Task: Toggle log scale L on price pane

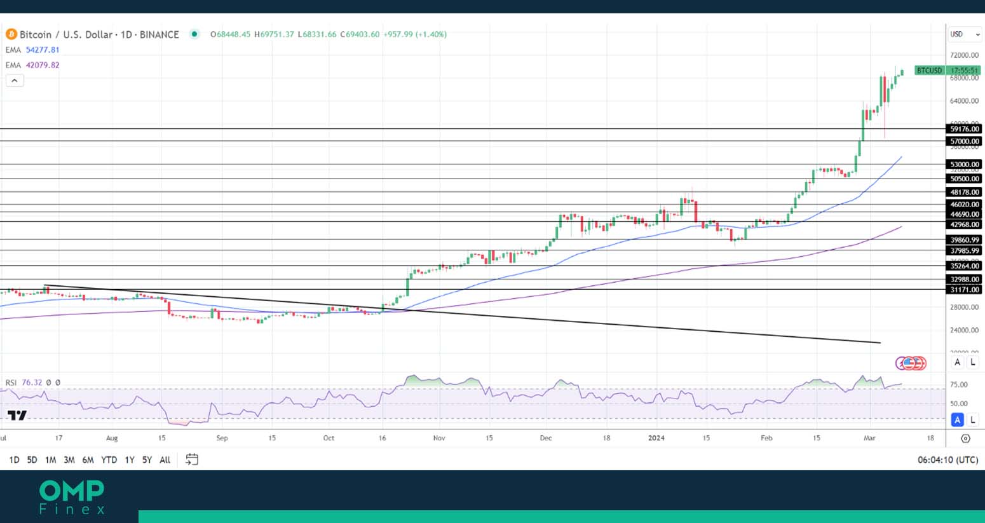Action: [972, 362]
